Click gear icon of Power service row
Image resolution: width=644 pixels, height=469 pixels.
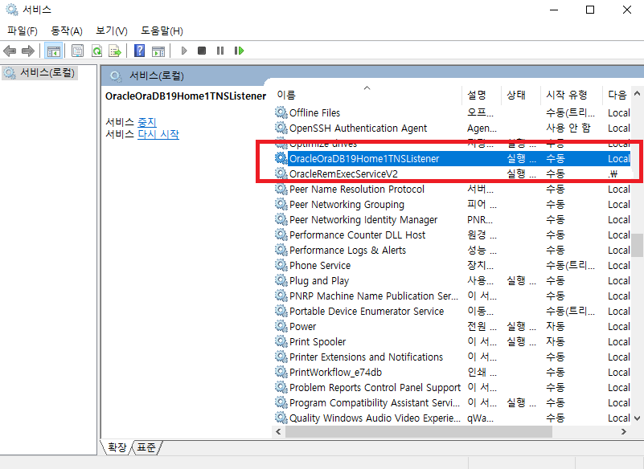281,326
